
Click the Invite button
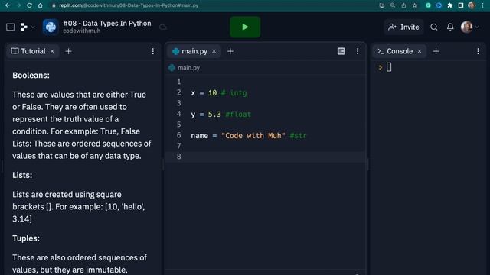pyautogui.click(x=403, y=27)
